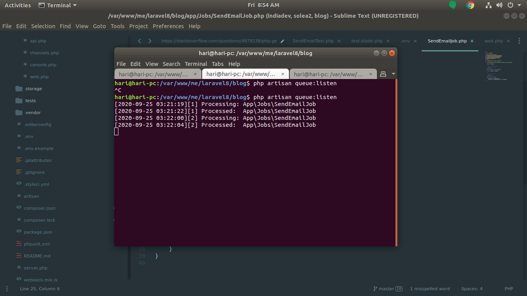
Task: Open the Spaces: 4 indentation selector
Action: pos(471,289)
